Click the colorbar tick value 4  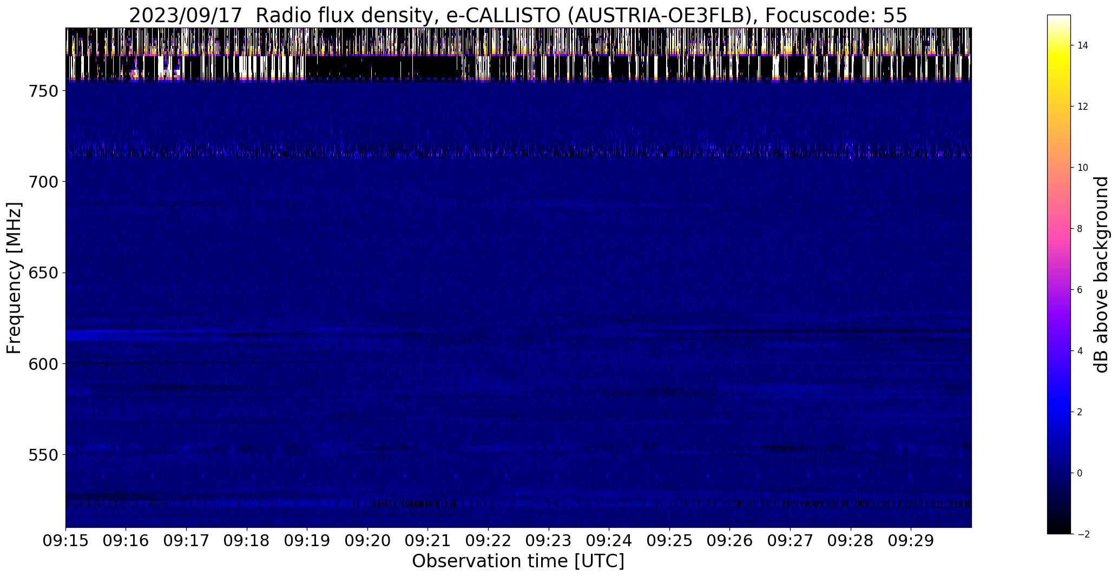coord(1080,351)
